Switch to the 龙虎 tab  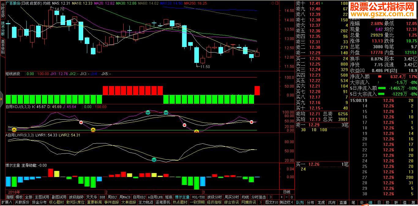(x=321, y=202)
